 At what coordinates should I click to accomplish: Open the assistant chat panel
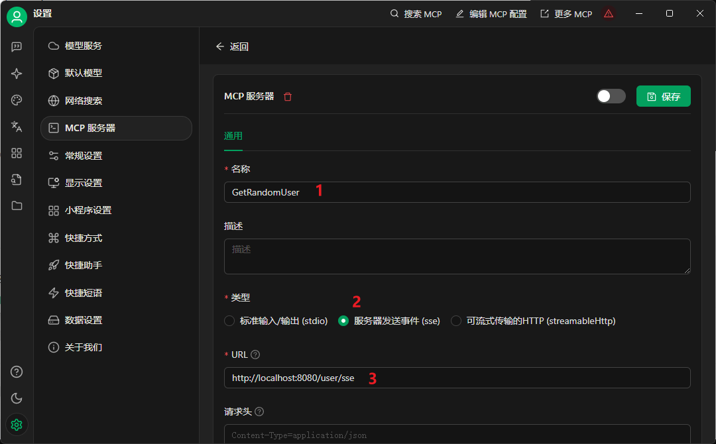17,46
